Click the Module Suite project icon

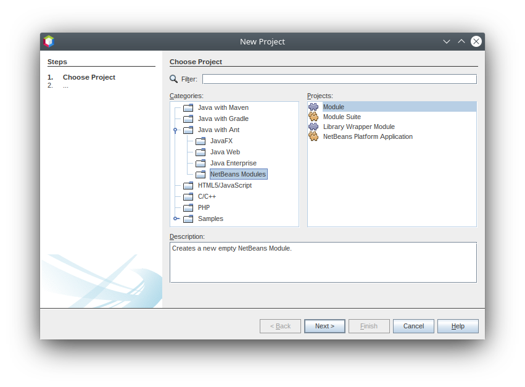tap(313, 117)
